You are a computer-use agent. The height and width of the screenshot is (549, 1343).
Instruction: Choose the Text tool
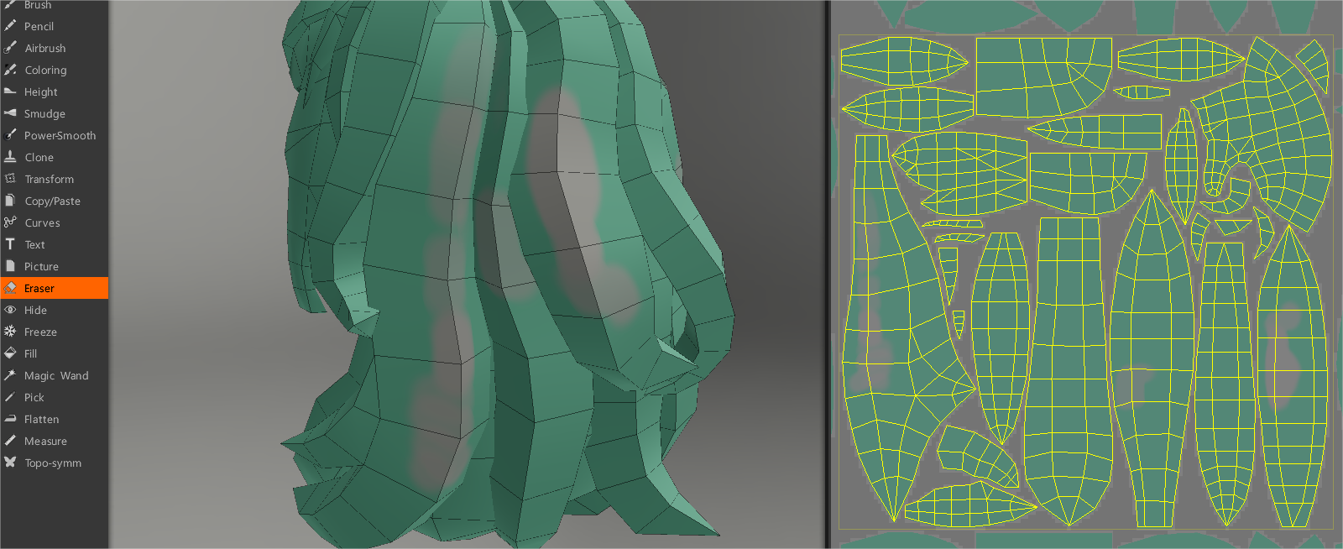(34, 245)
